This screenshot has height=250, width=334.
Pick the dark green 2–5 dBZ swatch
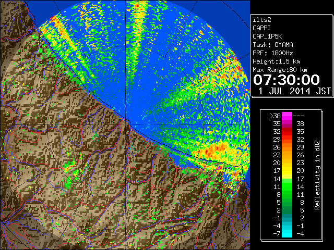coord(287,210)
